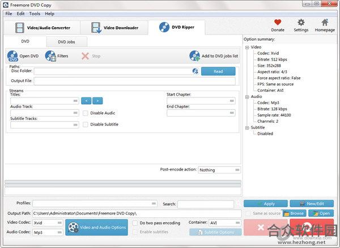Click the Subtitle Options button
Viewport: 340px width, 248px height.
(215, 232)
